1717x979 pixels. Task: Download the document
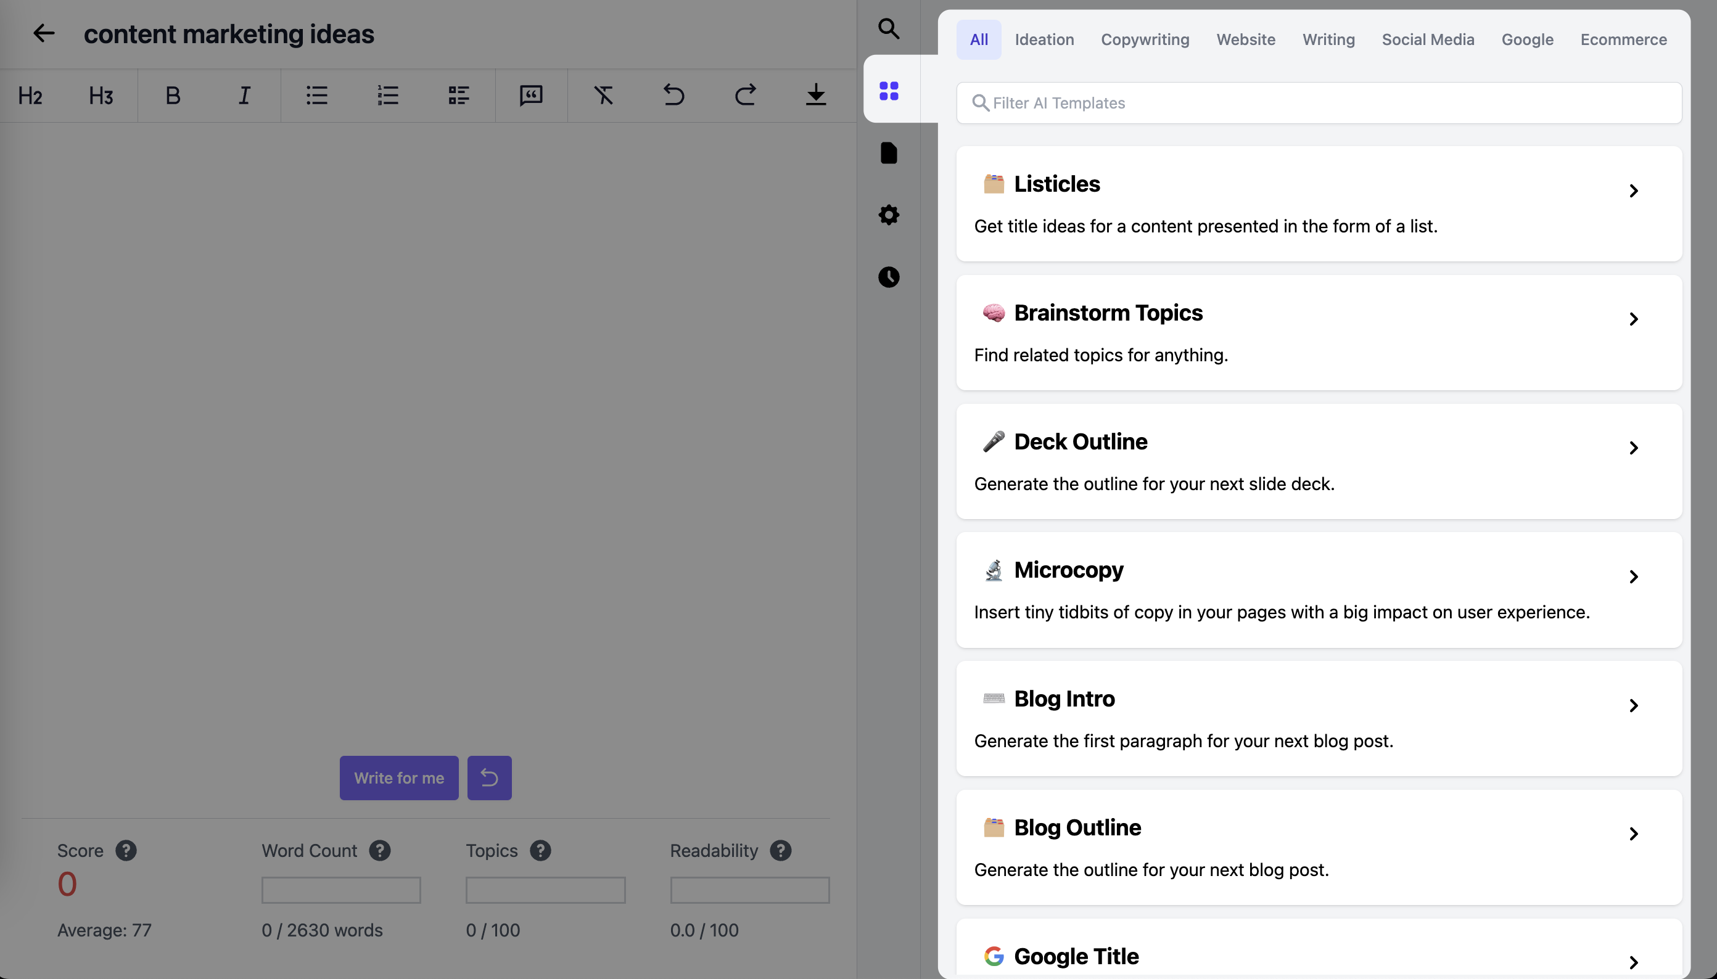[816, 95]
